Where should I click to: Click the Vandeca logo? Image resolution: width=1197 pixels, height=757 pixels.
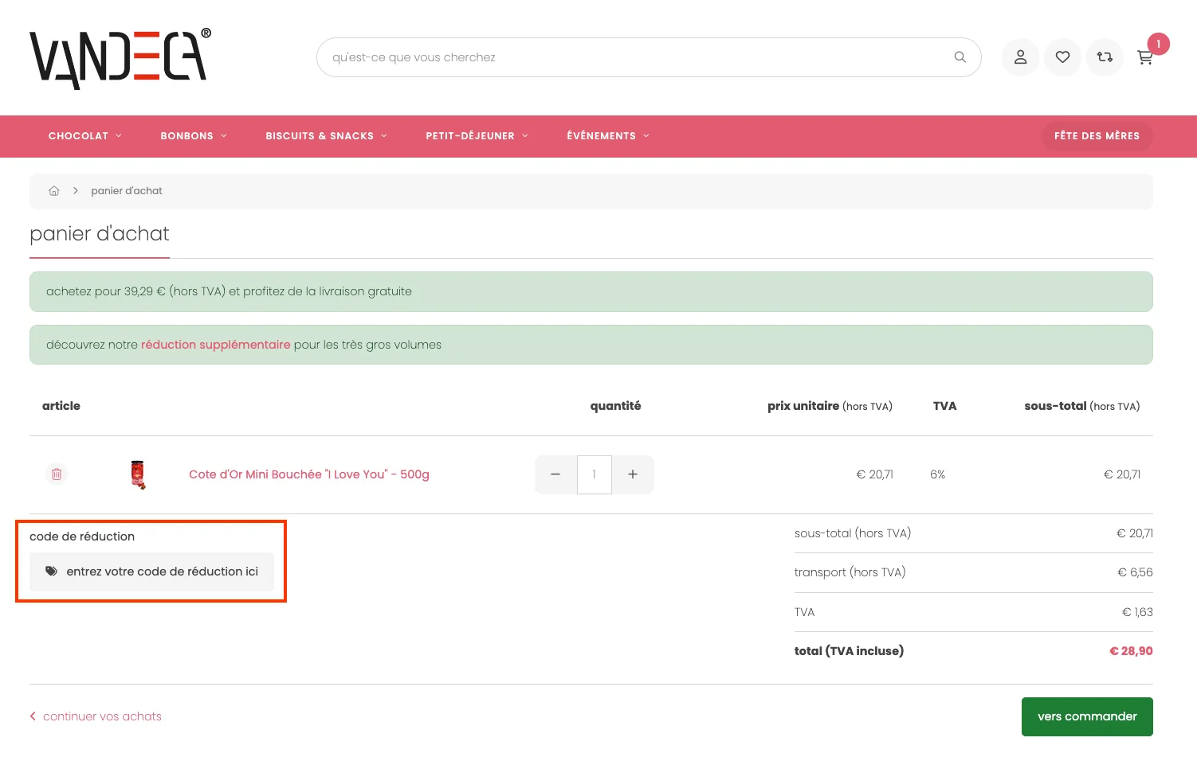[120, 59]
